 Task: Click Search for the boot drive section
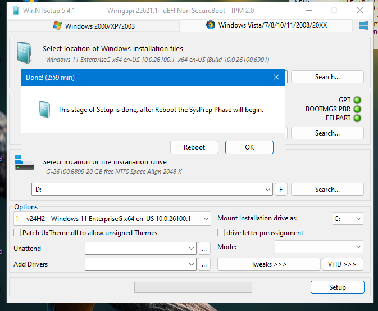click(327, 133)
